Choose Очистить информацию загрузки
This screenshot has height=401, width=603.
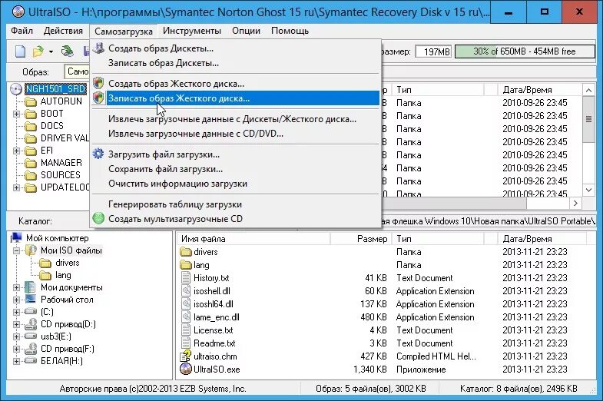pyautogui.click(x=235, y=184)
